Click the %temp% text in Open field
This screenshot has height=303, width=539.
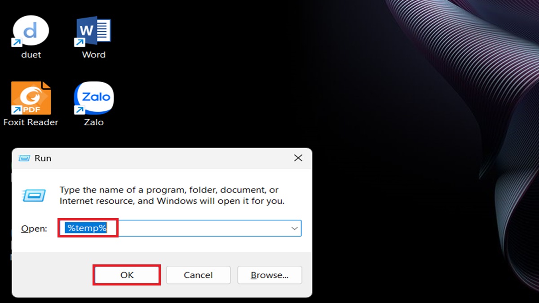pyautogui.click(x=86, y=228)
